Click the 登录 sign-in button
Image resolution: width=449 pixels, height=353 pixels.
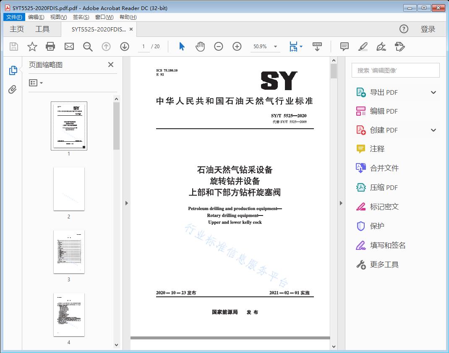(428, 29)
